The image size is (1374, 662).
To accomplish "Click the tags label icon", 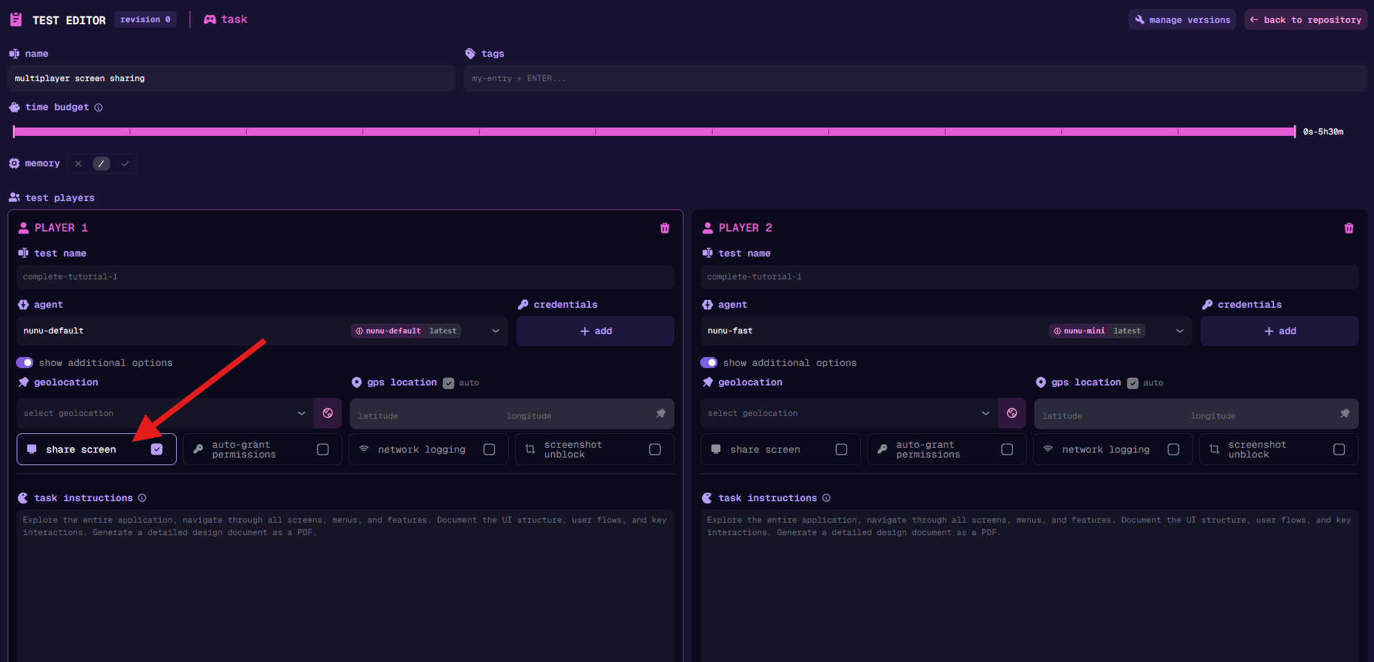I will pyautogui.click(x=470, y=53).
